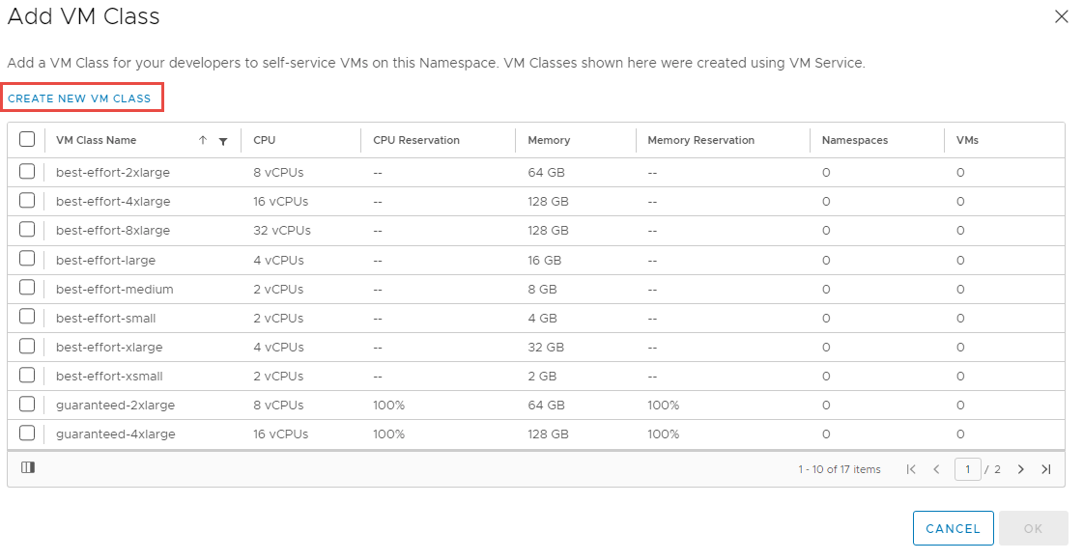The width and height of the screenshot is (1083, 560).
Task: Go to the next page arrow
Action: (x=1021, y=469)
